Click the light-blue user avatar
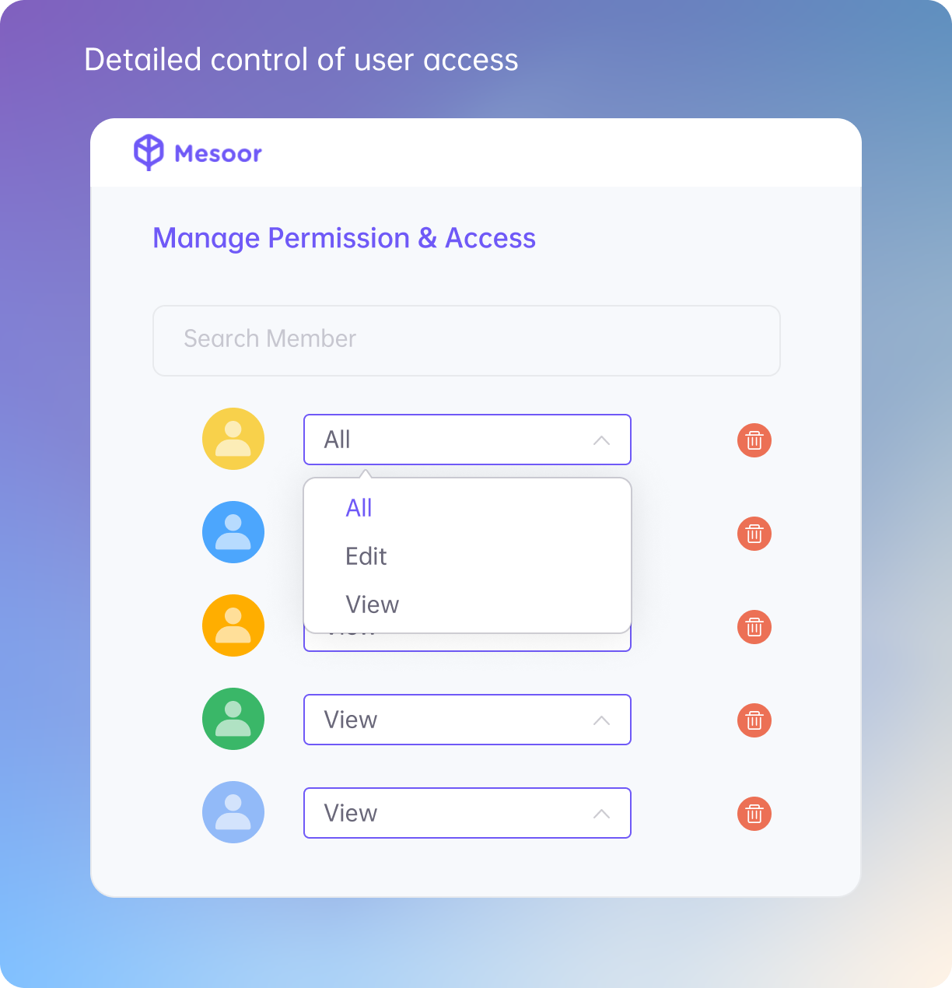 [233, 812]
